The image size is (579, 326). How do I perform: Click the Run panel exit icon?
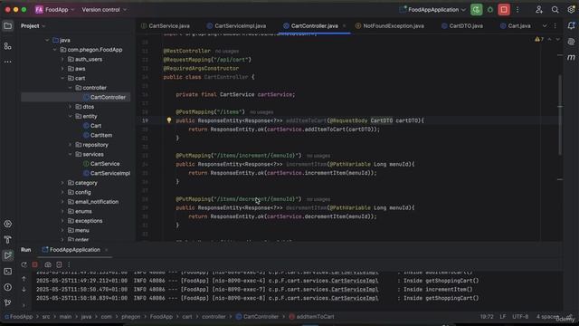59,264
